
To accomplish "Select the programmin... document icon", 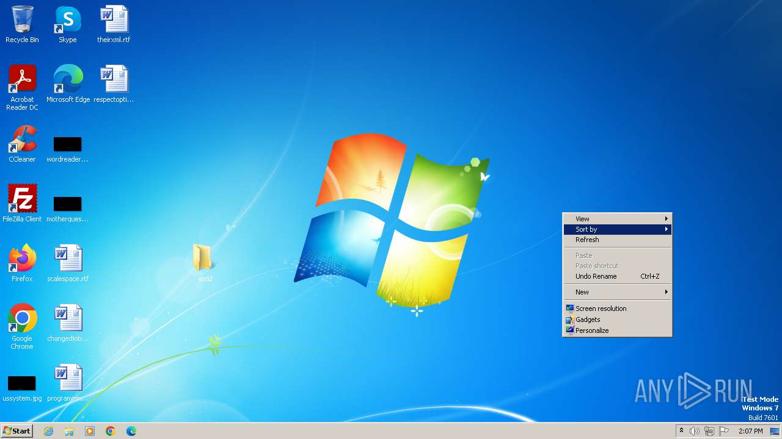I will click(x=68, y=383).
